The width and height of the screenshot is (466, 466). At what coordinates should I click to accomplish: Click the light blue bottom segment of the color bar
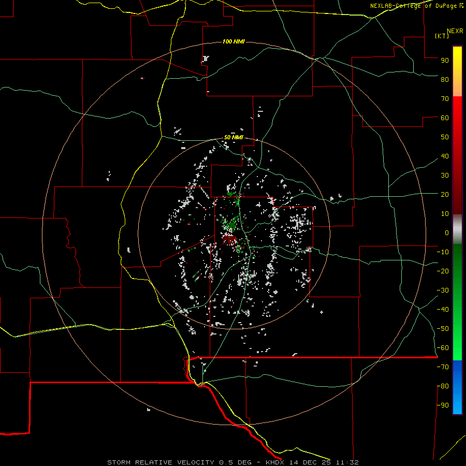coord(457,403)
